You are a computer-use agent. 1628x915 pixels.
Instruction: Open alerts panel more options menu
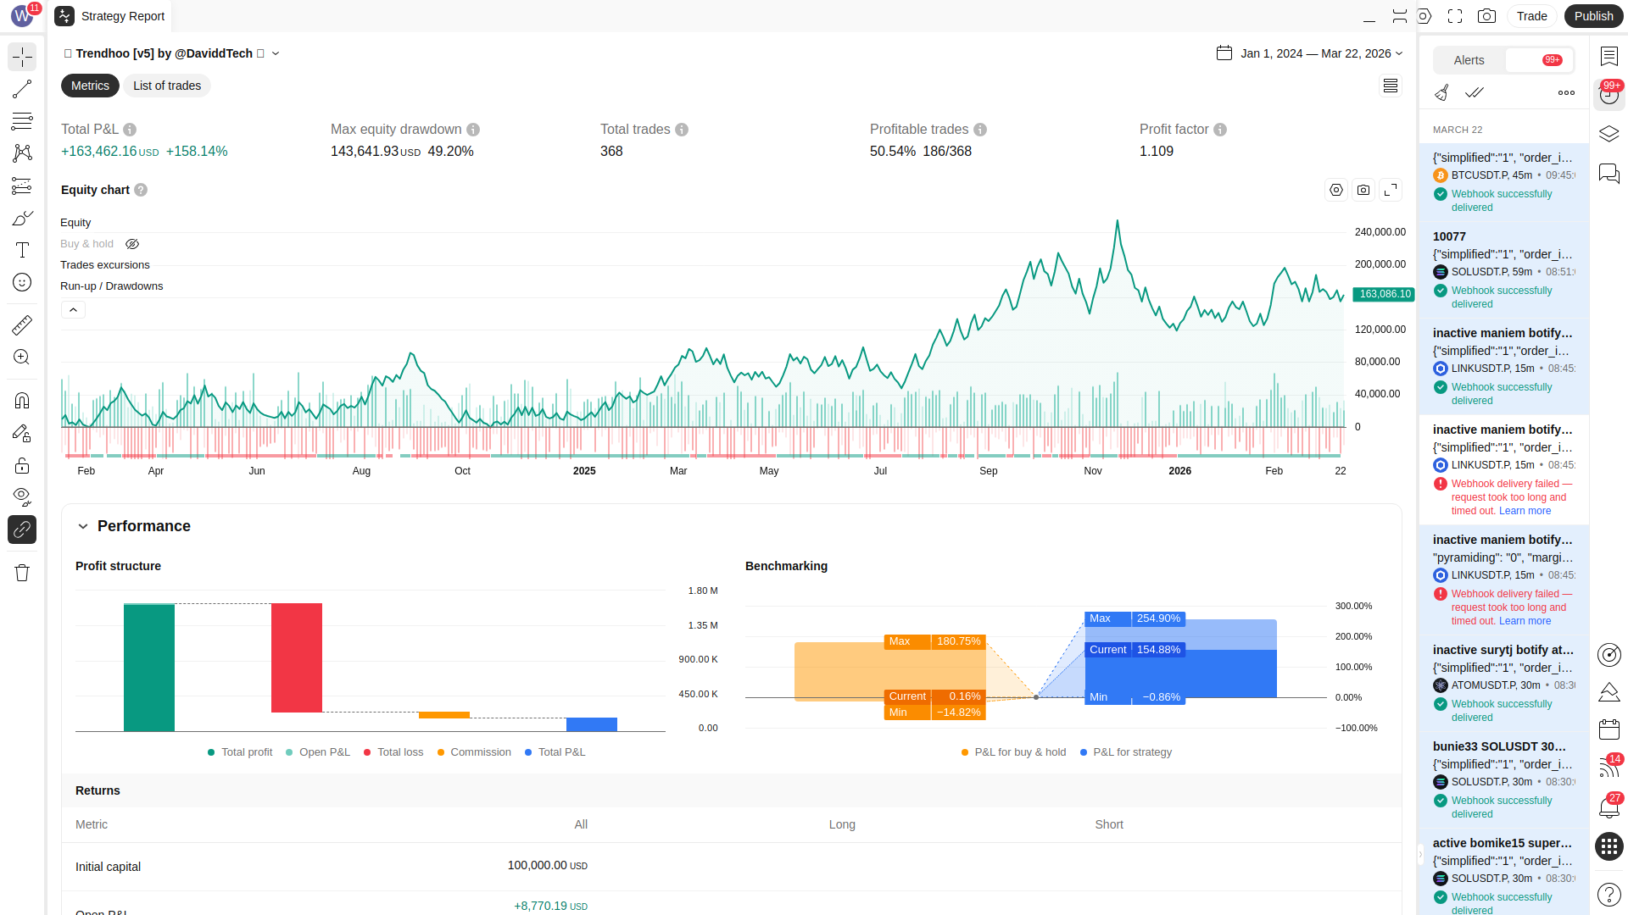point(1566,93)
